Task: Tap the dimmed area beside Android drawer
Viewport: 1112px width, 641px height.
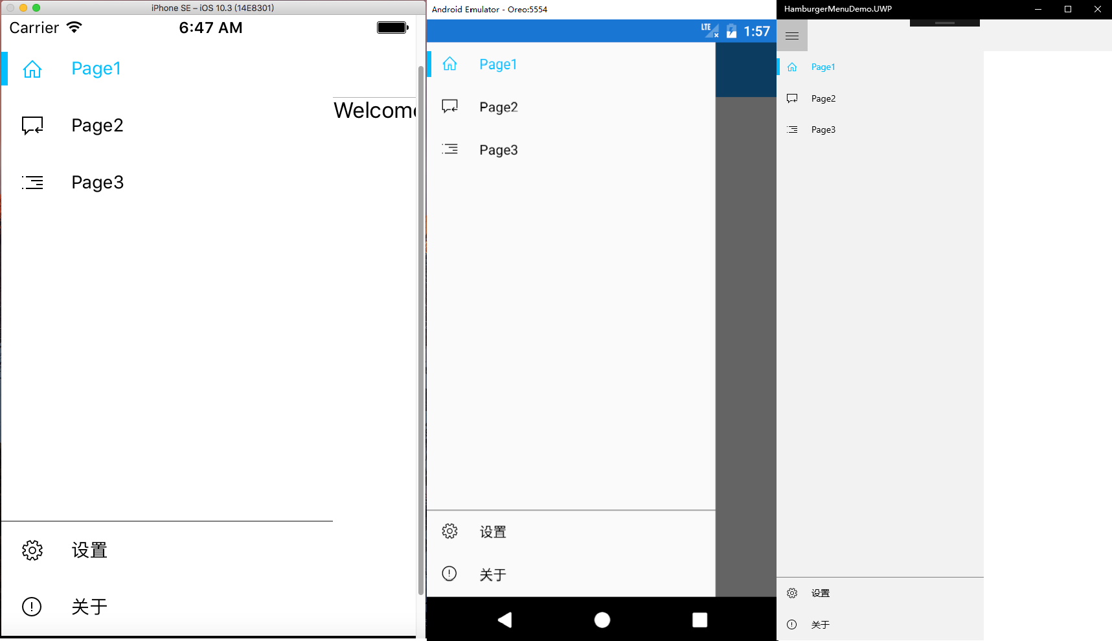Action: (746, 346)
